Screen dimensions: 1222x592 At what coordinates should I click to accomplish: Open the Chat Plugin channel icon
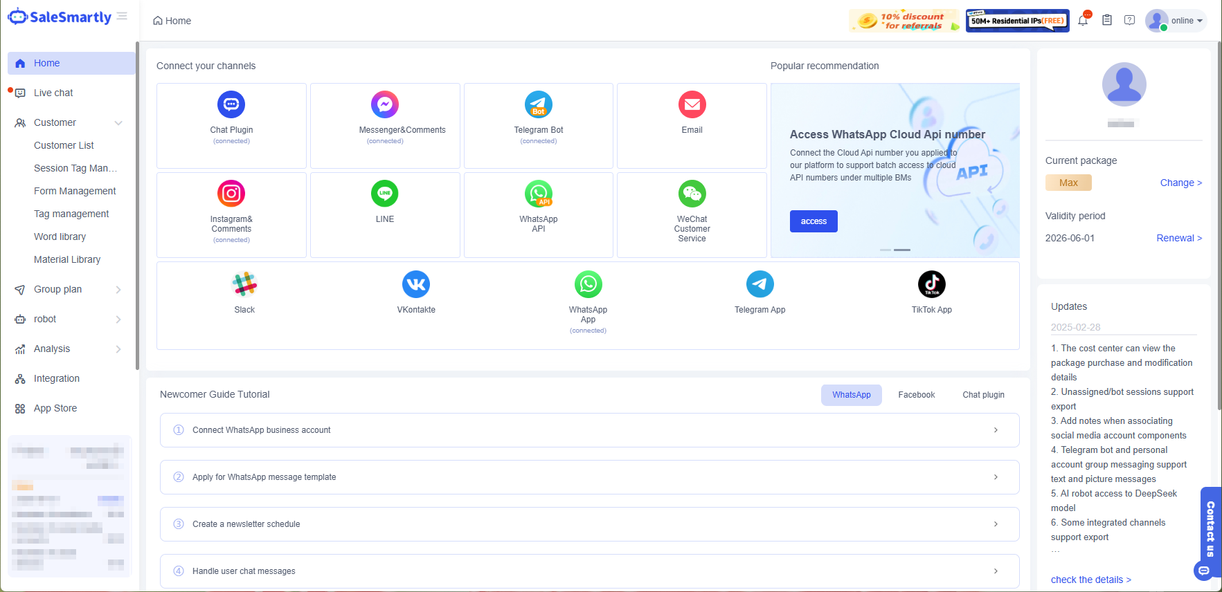pos(231,104)
